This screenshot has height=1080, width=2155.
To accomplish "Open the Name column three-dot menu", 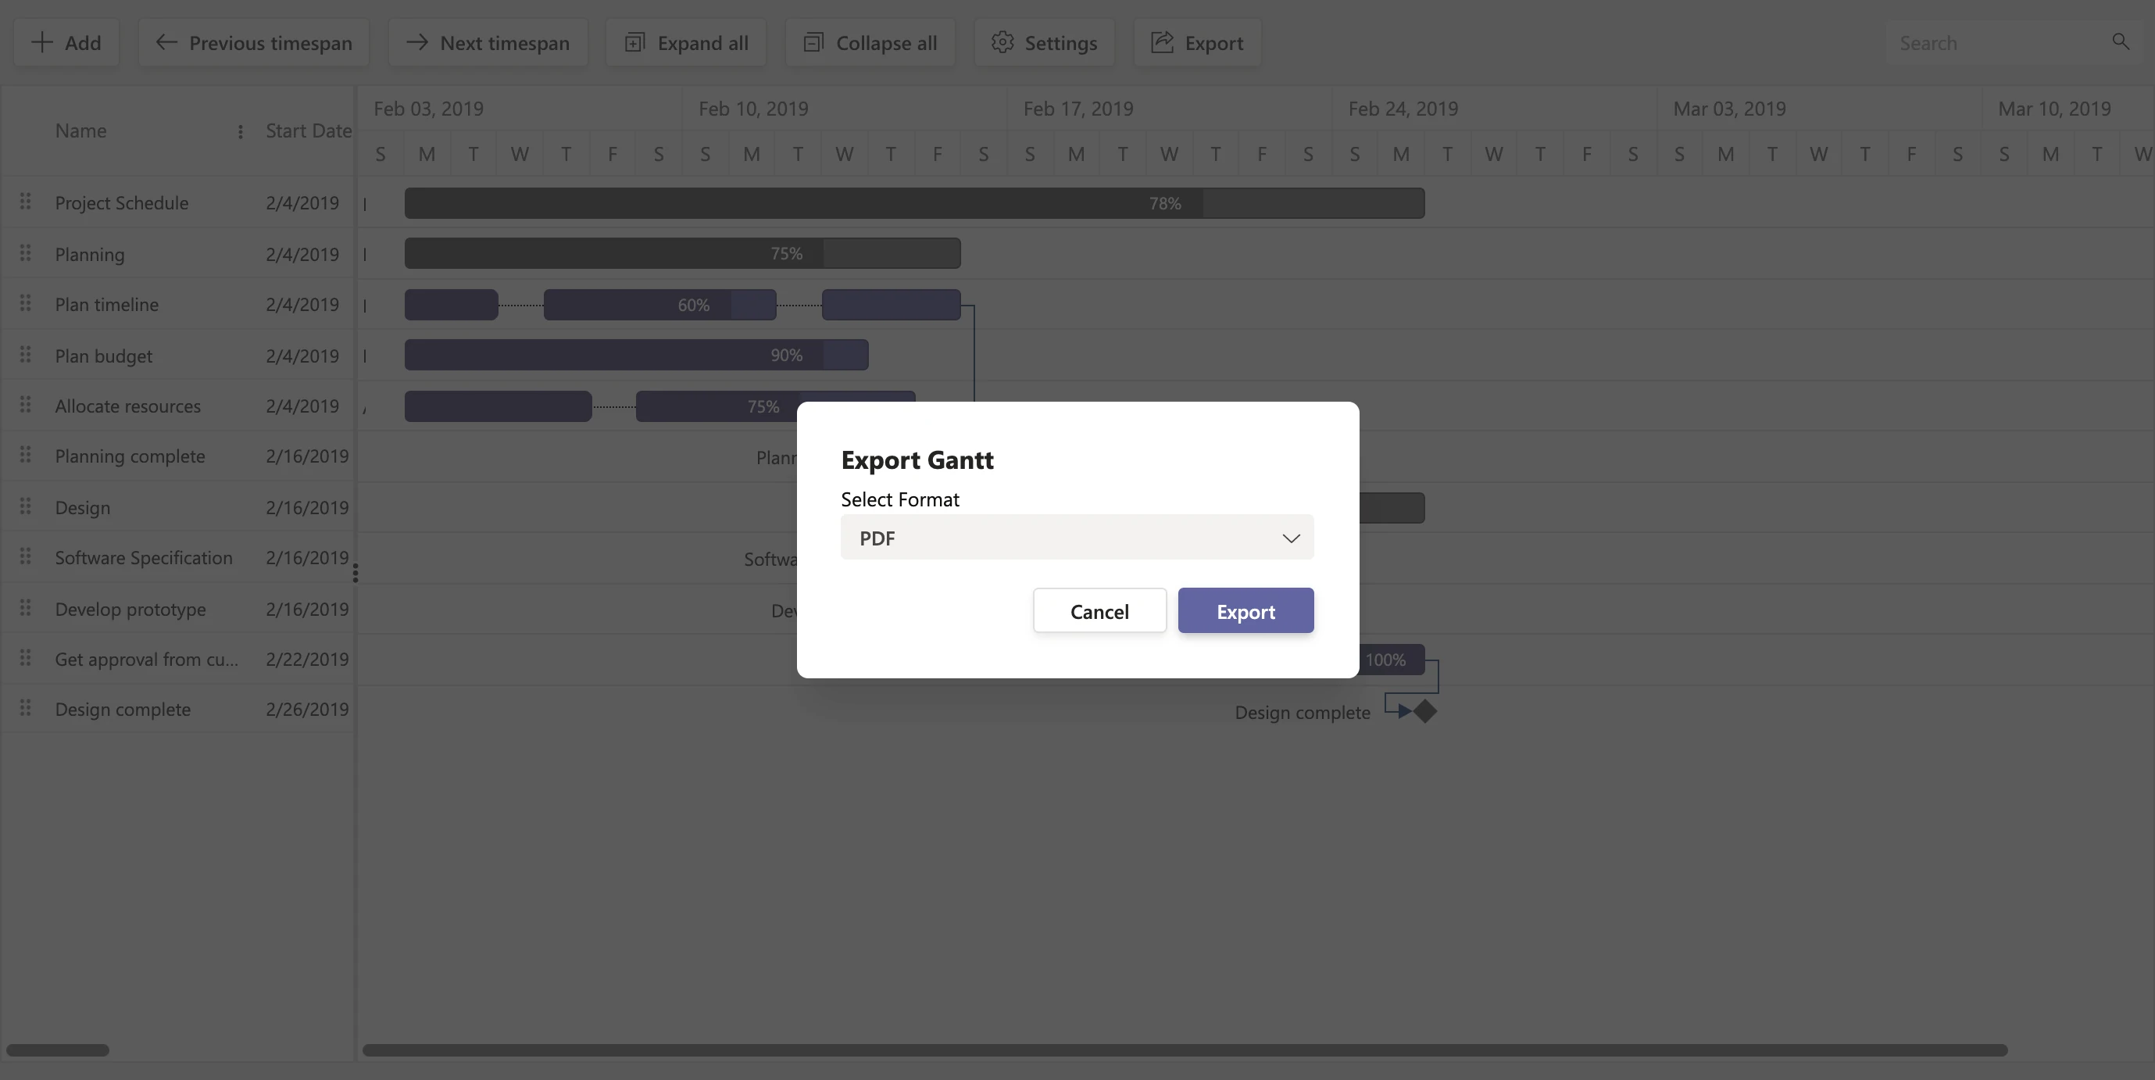I will 240,131.
